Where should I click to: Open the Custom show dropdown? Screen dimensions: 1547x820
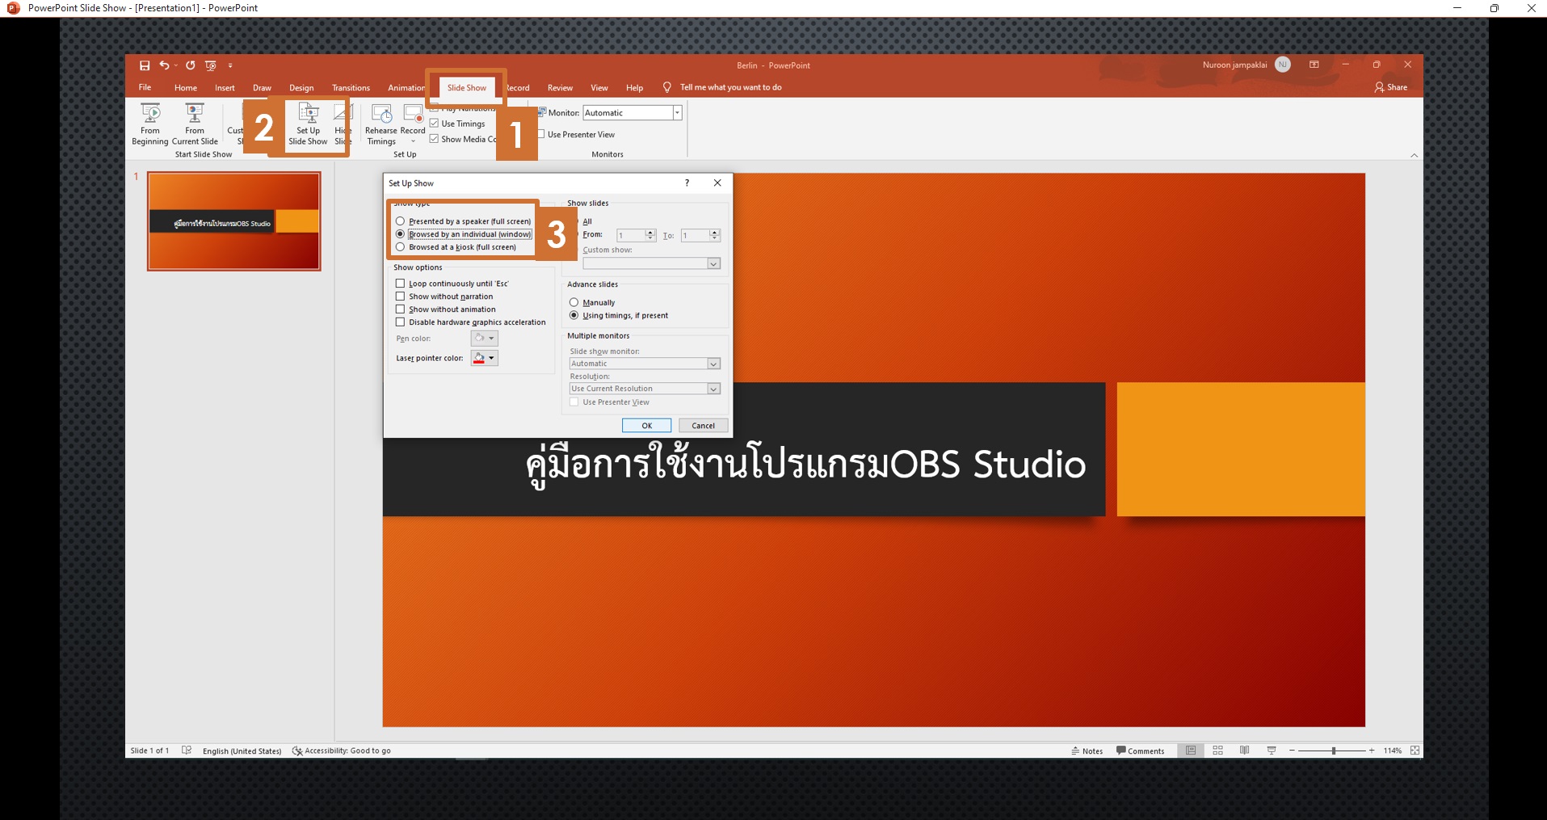pyautogui.click(x=713, y=263)
